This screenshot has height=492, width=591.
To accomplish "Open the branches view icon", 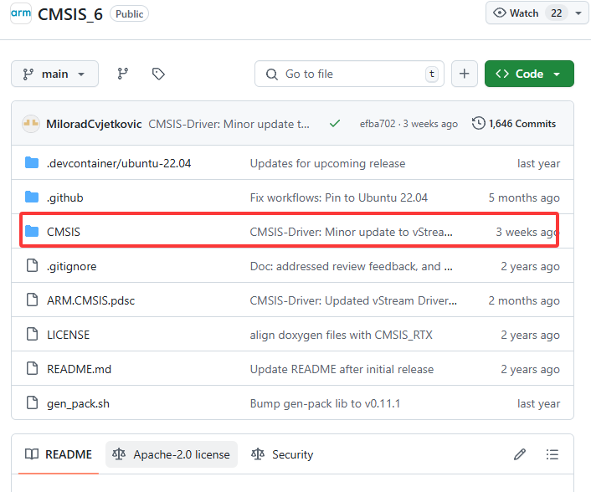I will (x=122, y=74).
